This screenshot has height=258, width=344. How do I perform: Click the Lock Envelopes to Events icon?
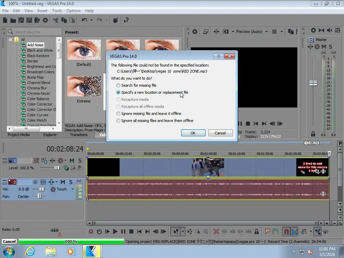point(318,231)
